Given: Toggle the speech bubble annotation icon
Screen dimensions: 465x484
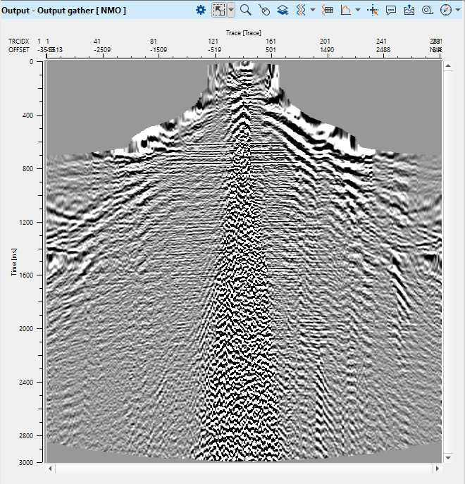Looking at the screenshot, I should 392,10.
